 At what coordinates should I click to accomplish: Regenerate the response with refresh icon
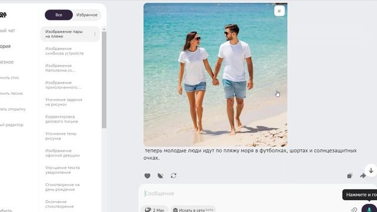(173, 175)
